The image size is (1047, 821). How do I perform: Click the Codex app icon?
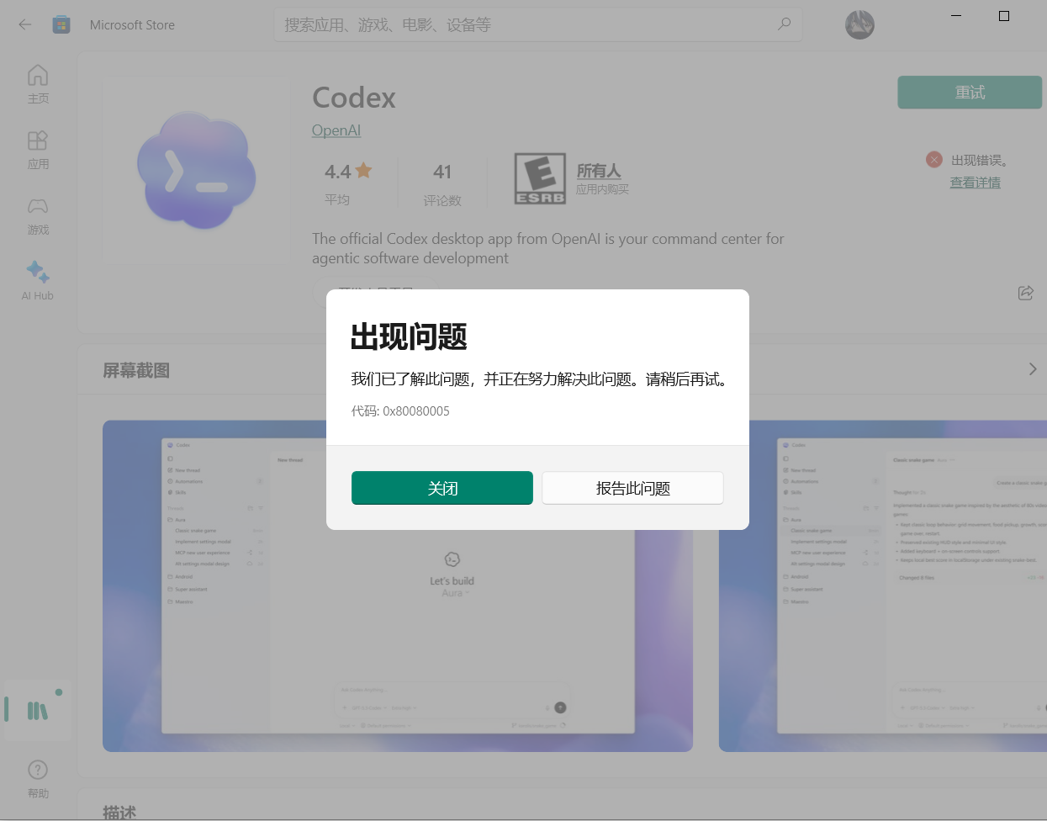coord(196,172)
